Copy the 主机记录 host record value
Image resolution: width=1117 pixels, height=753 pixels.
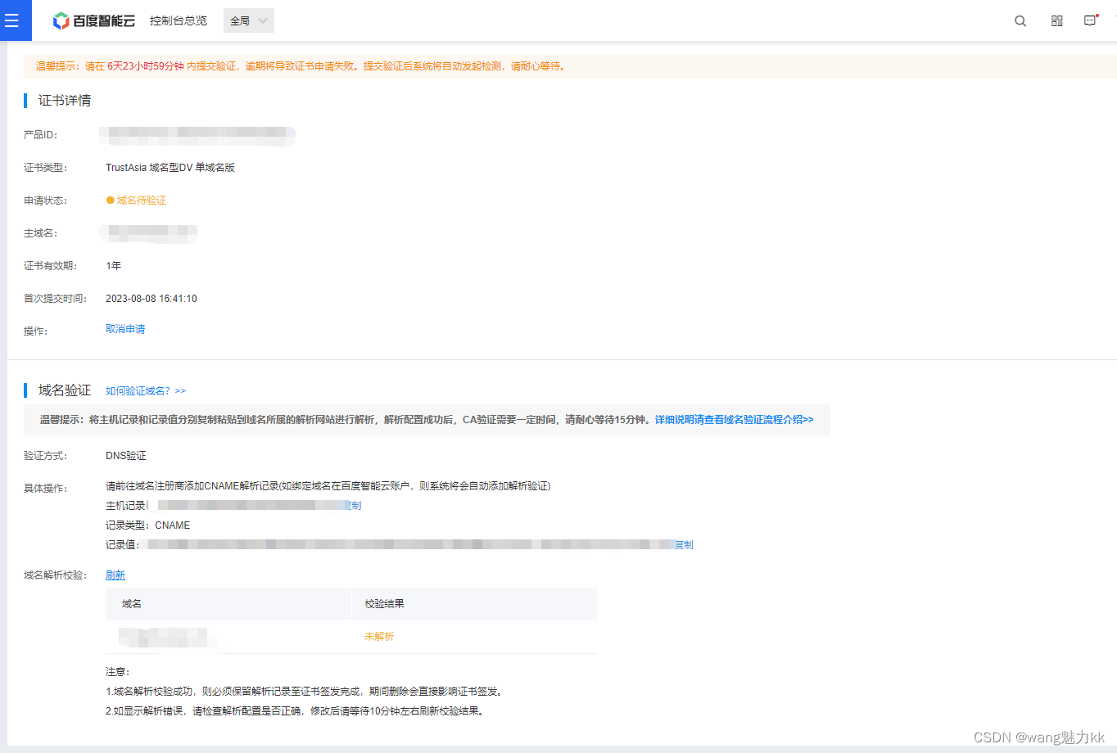tap(355, 505)
